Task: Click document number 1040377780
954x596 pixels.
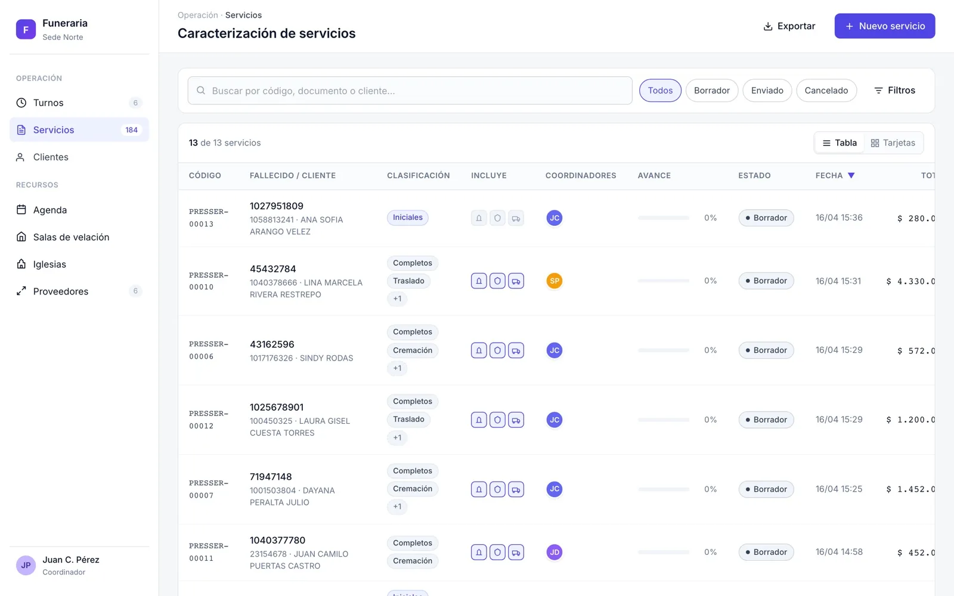Action: coord(277,540)
